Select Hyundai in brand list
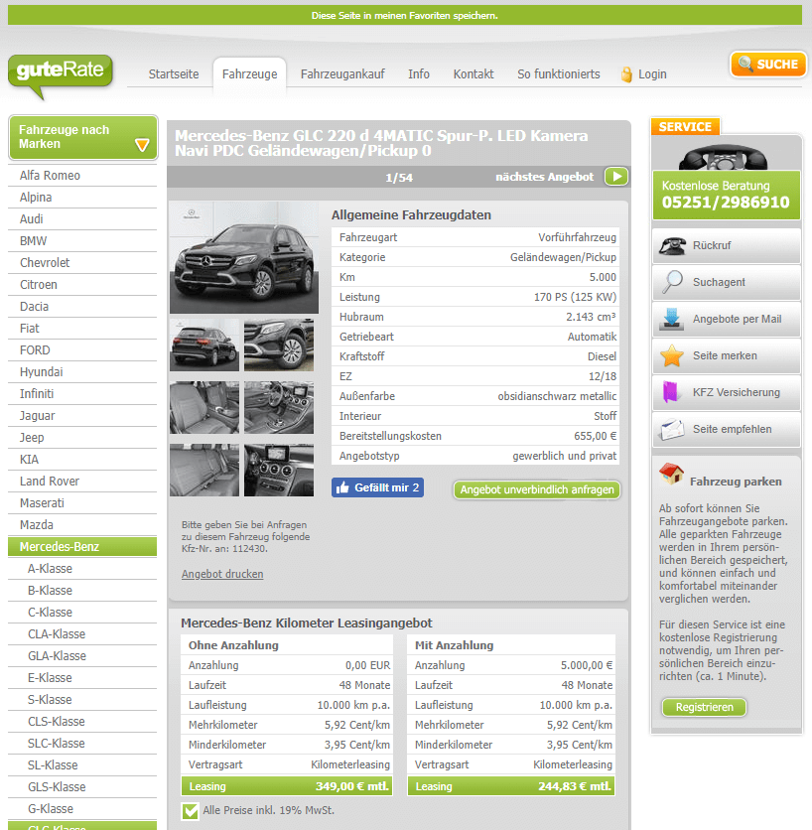This screenshot has width=812, height=830. [82, 371]
